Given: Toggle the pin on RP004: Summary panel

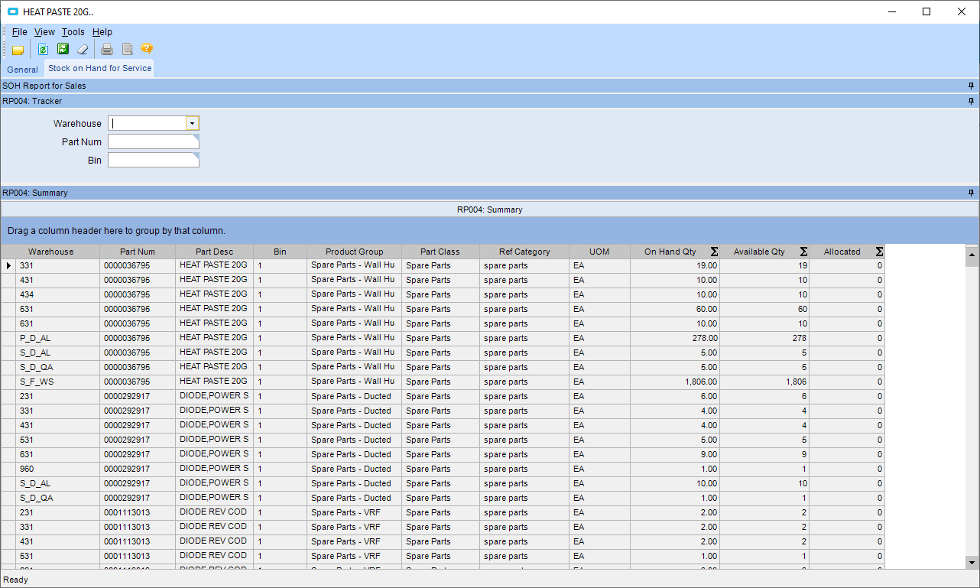Looking at the screenshot, I should 971,193.
